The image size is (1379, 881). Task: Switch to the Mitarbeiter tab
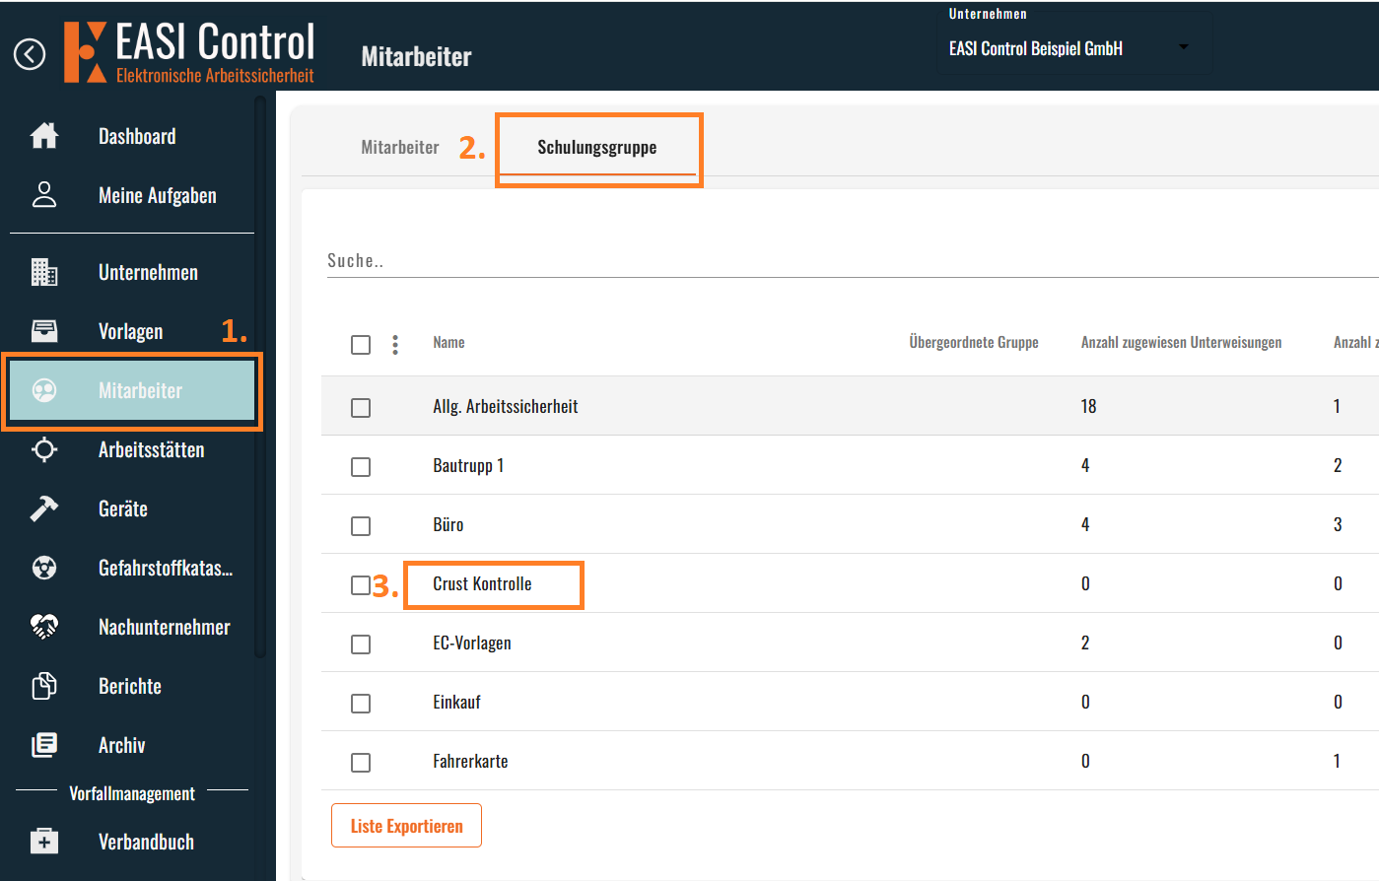click(400, 147)
